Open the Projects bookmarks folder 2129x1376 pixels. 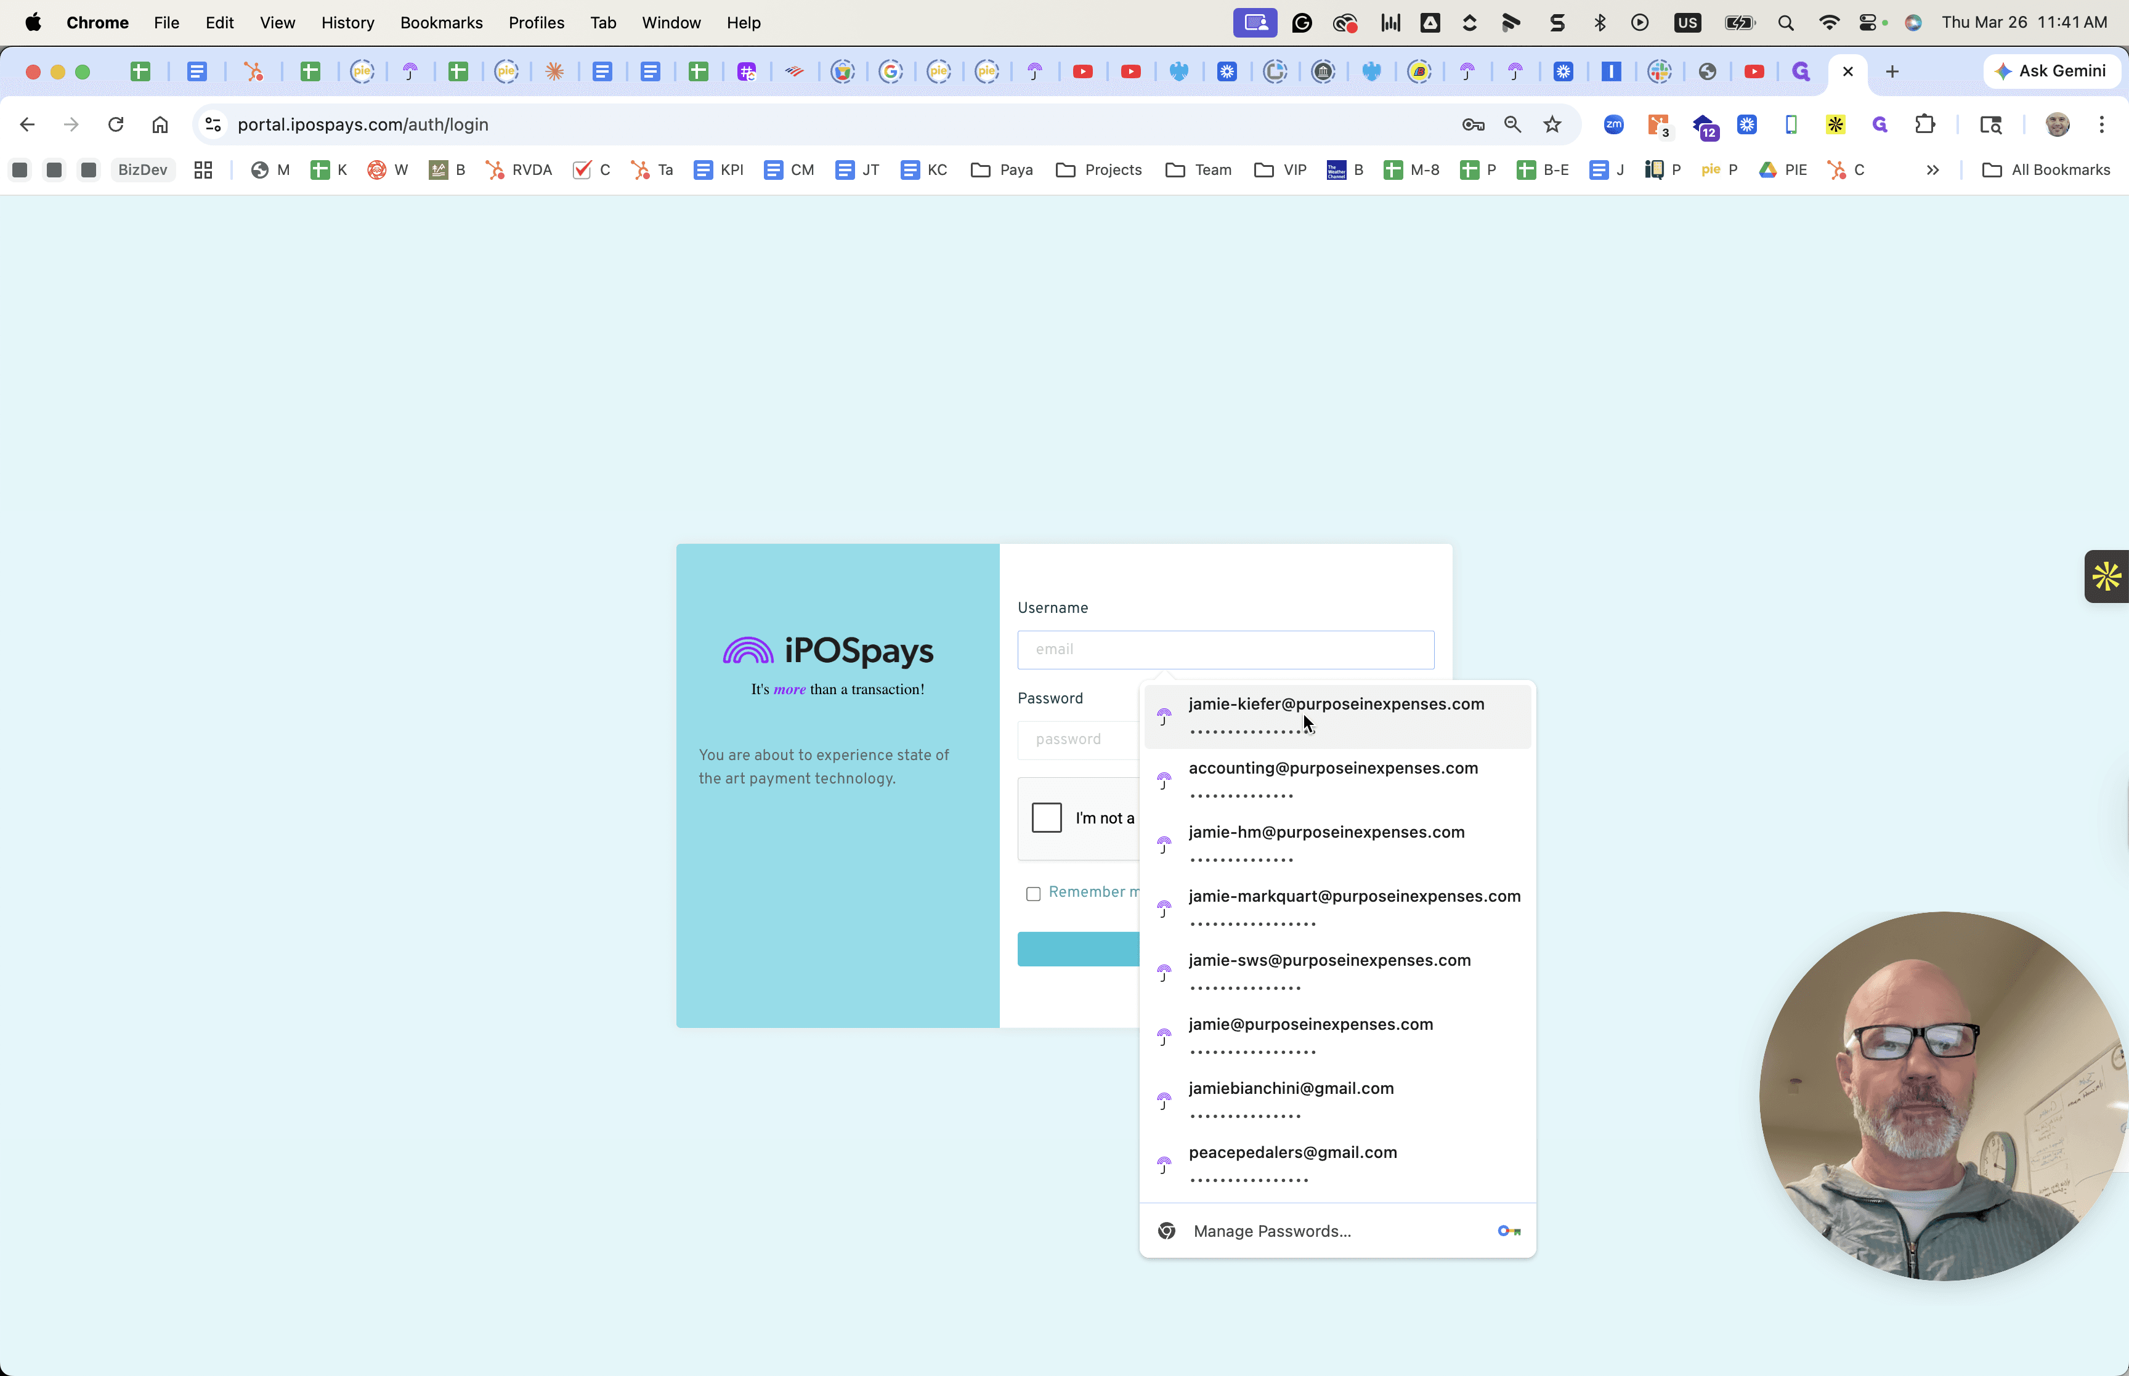[x=1099, y=170]
